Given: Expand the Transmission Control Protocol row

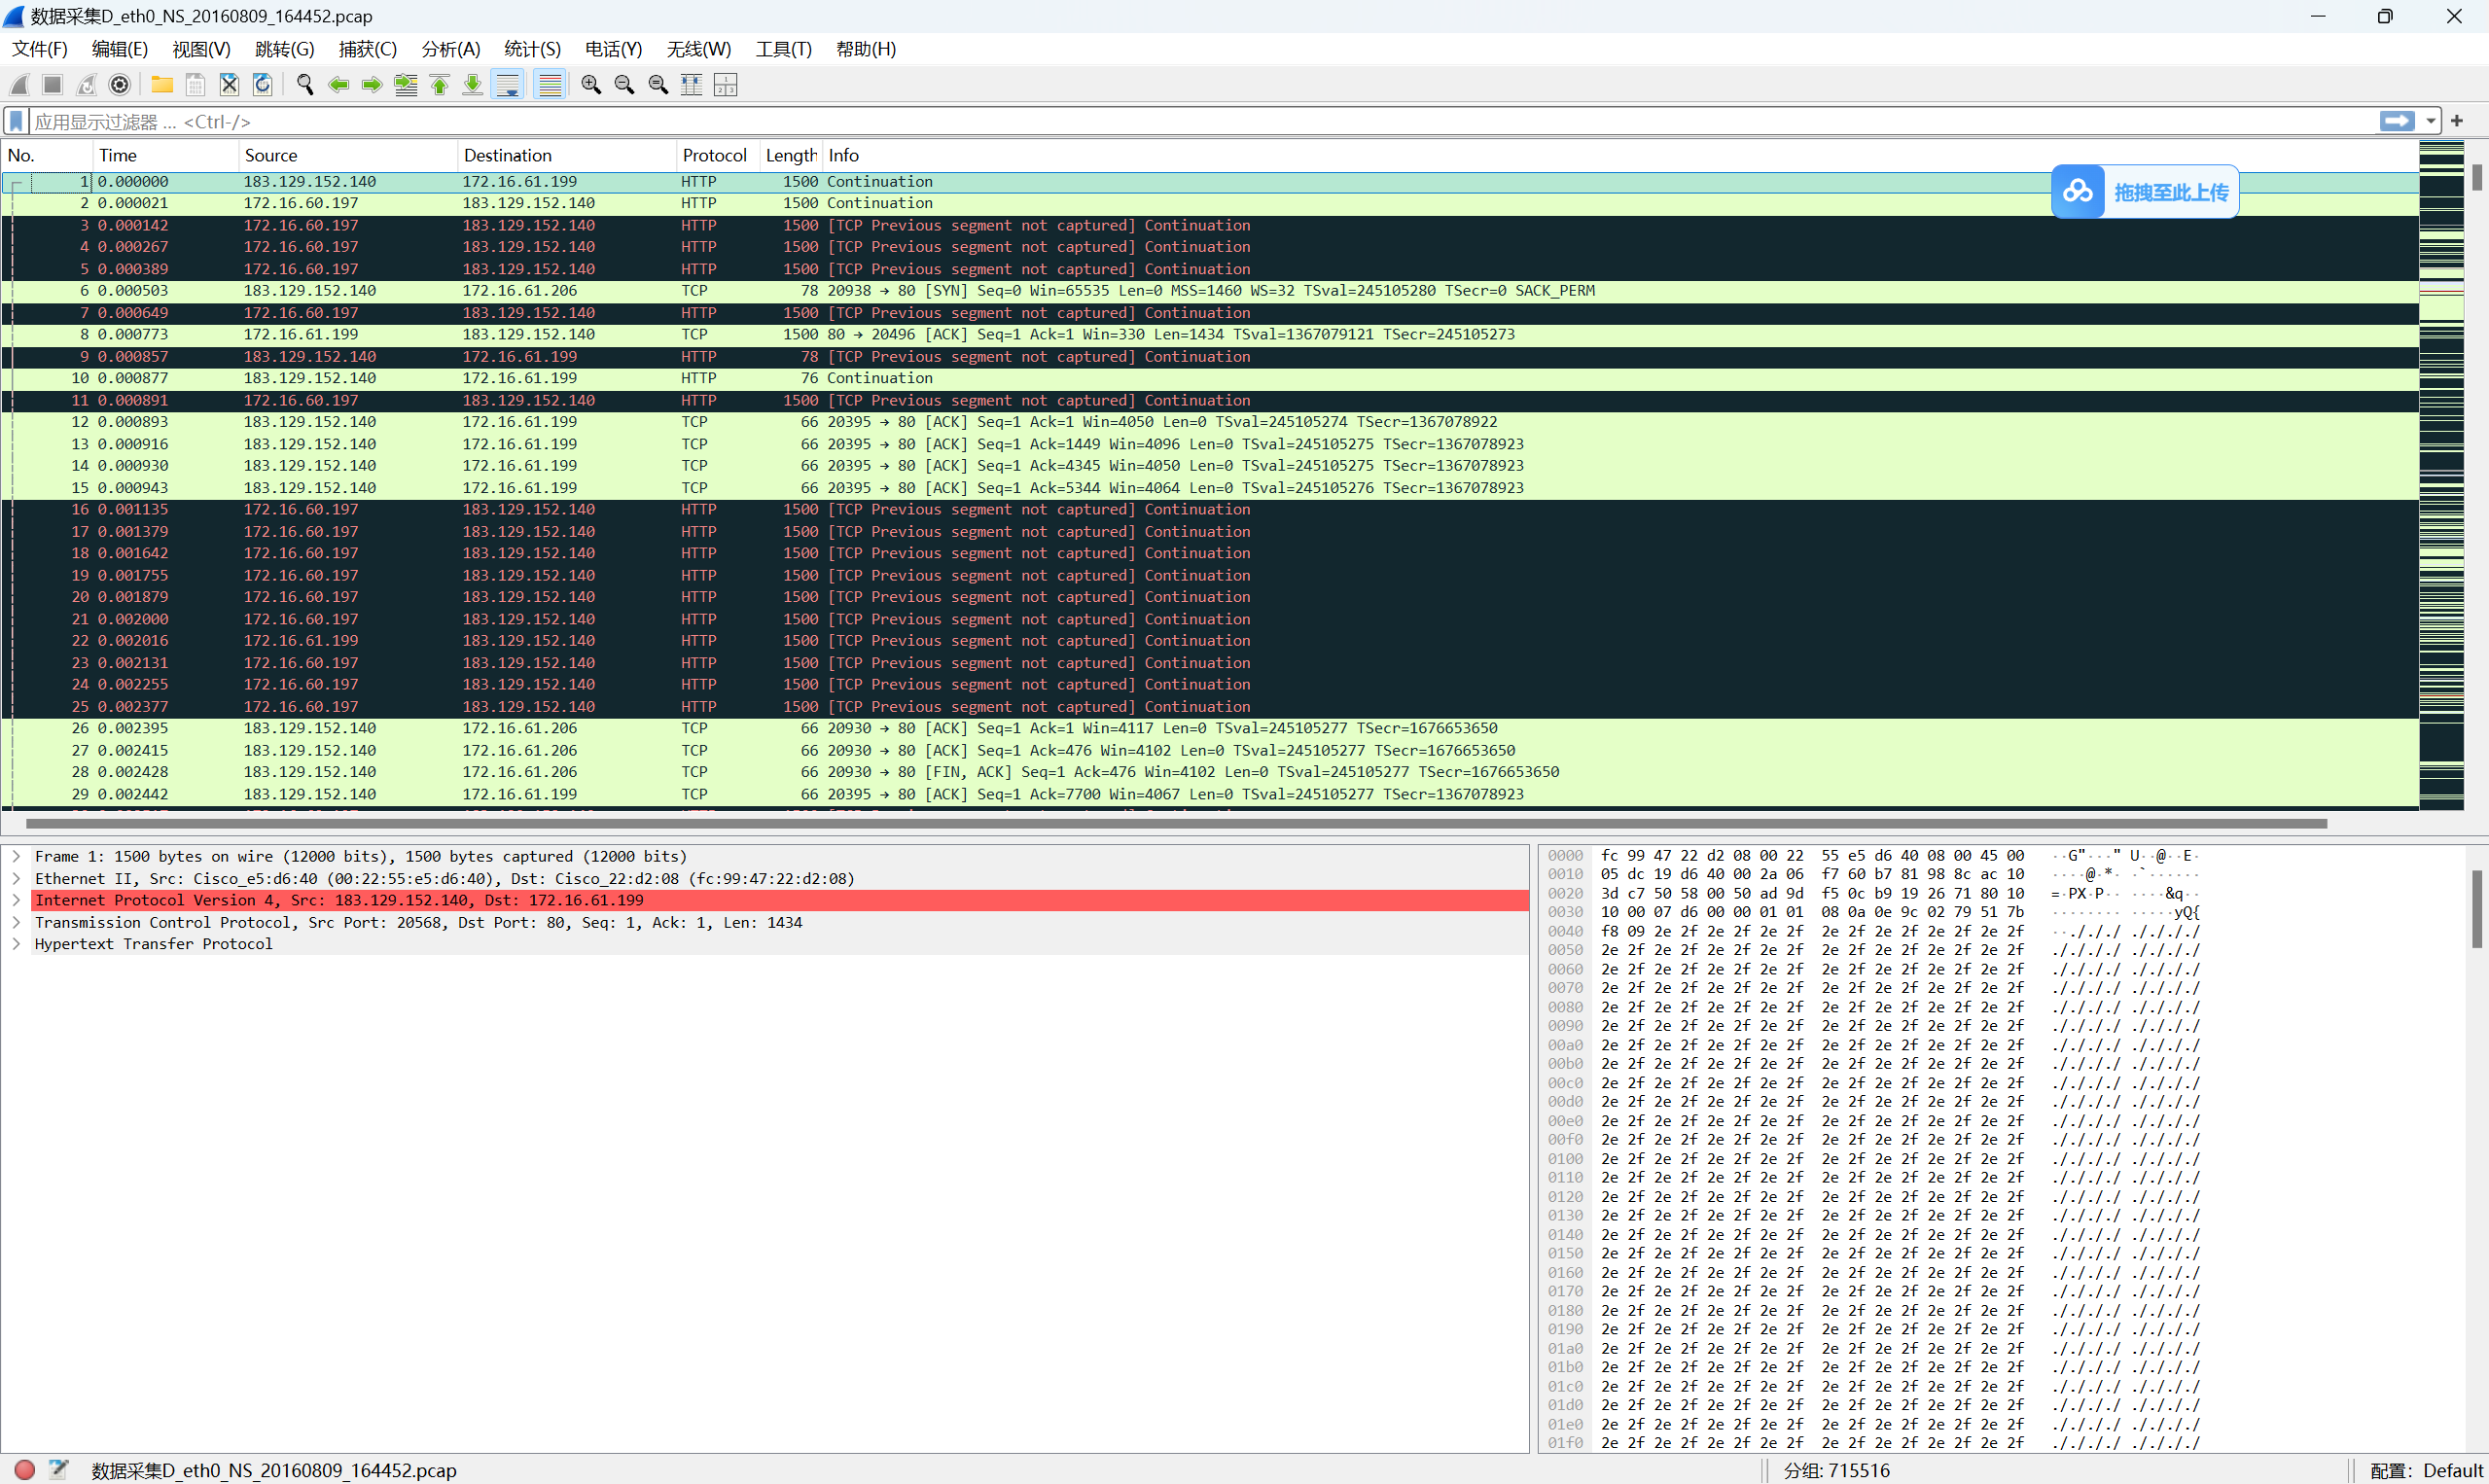Looking at the screenshot, I should (x=16, y=922).
